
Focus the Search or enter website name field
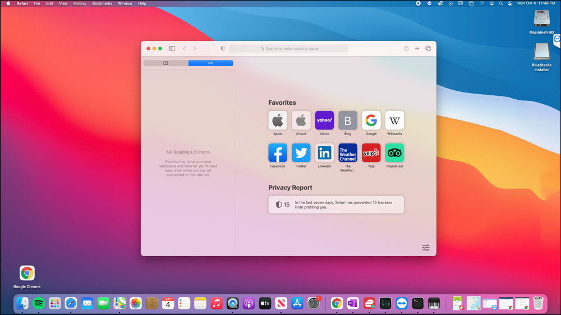pyautogui.click(x=289, y=48)
